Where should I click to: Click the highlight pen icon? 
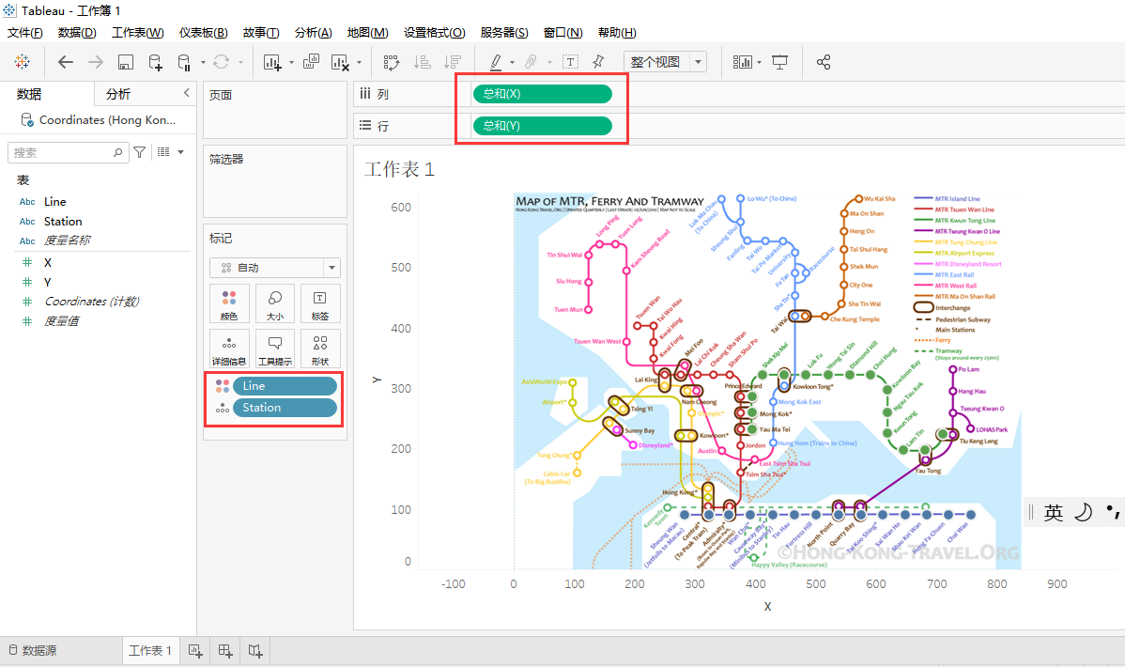click(496, 62)
